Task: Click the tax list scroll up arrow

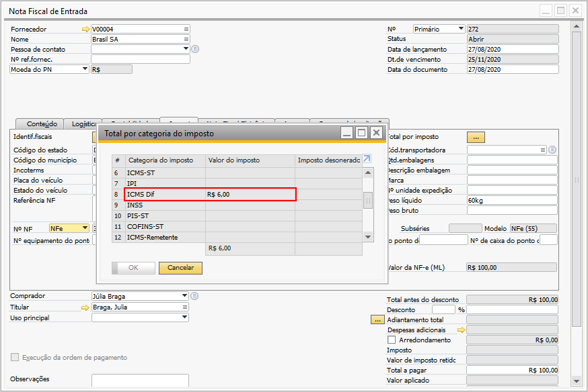Action: pyautogui.click(x=368, y=173)
